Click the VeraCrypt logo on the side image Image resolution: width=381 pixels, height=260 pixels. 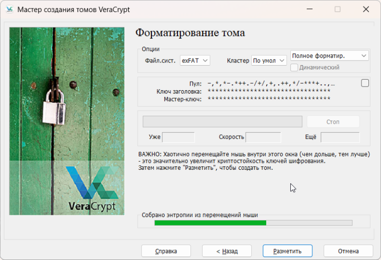92,188
